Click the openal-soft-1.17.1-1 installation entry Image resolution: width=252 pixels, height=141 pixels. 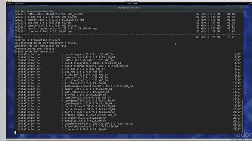88,89
